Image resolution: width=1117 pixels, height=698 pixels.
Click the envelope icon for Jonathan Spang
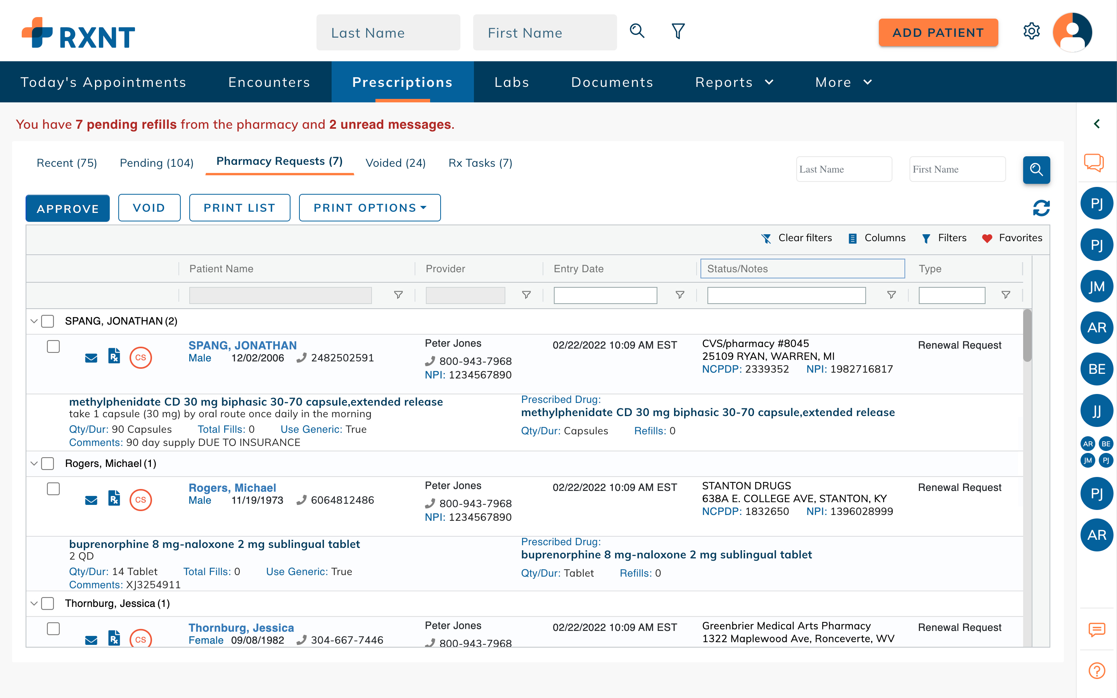coord(91,358)
